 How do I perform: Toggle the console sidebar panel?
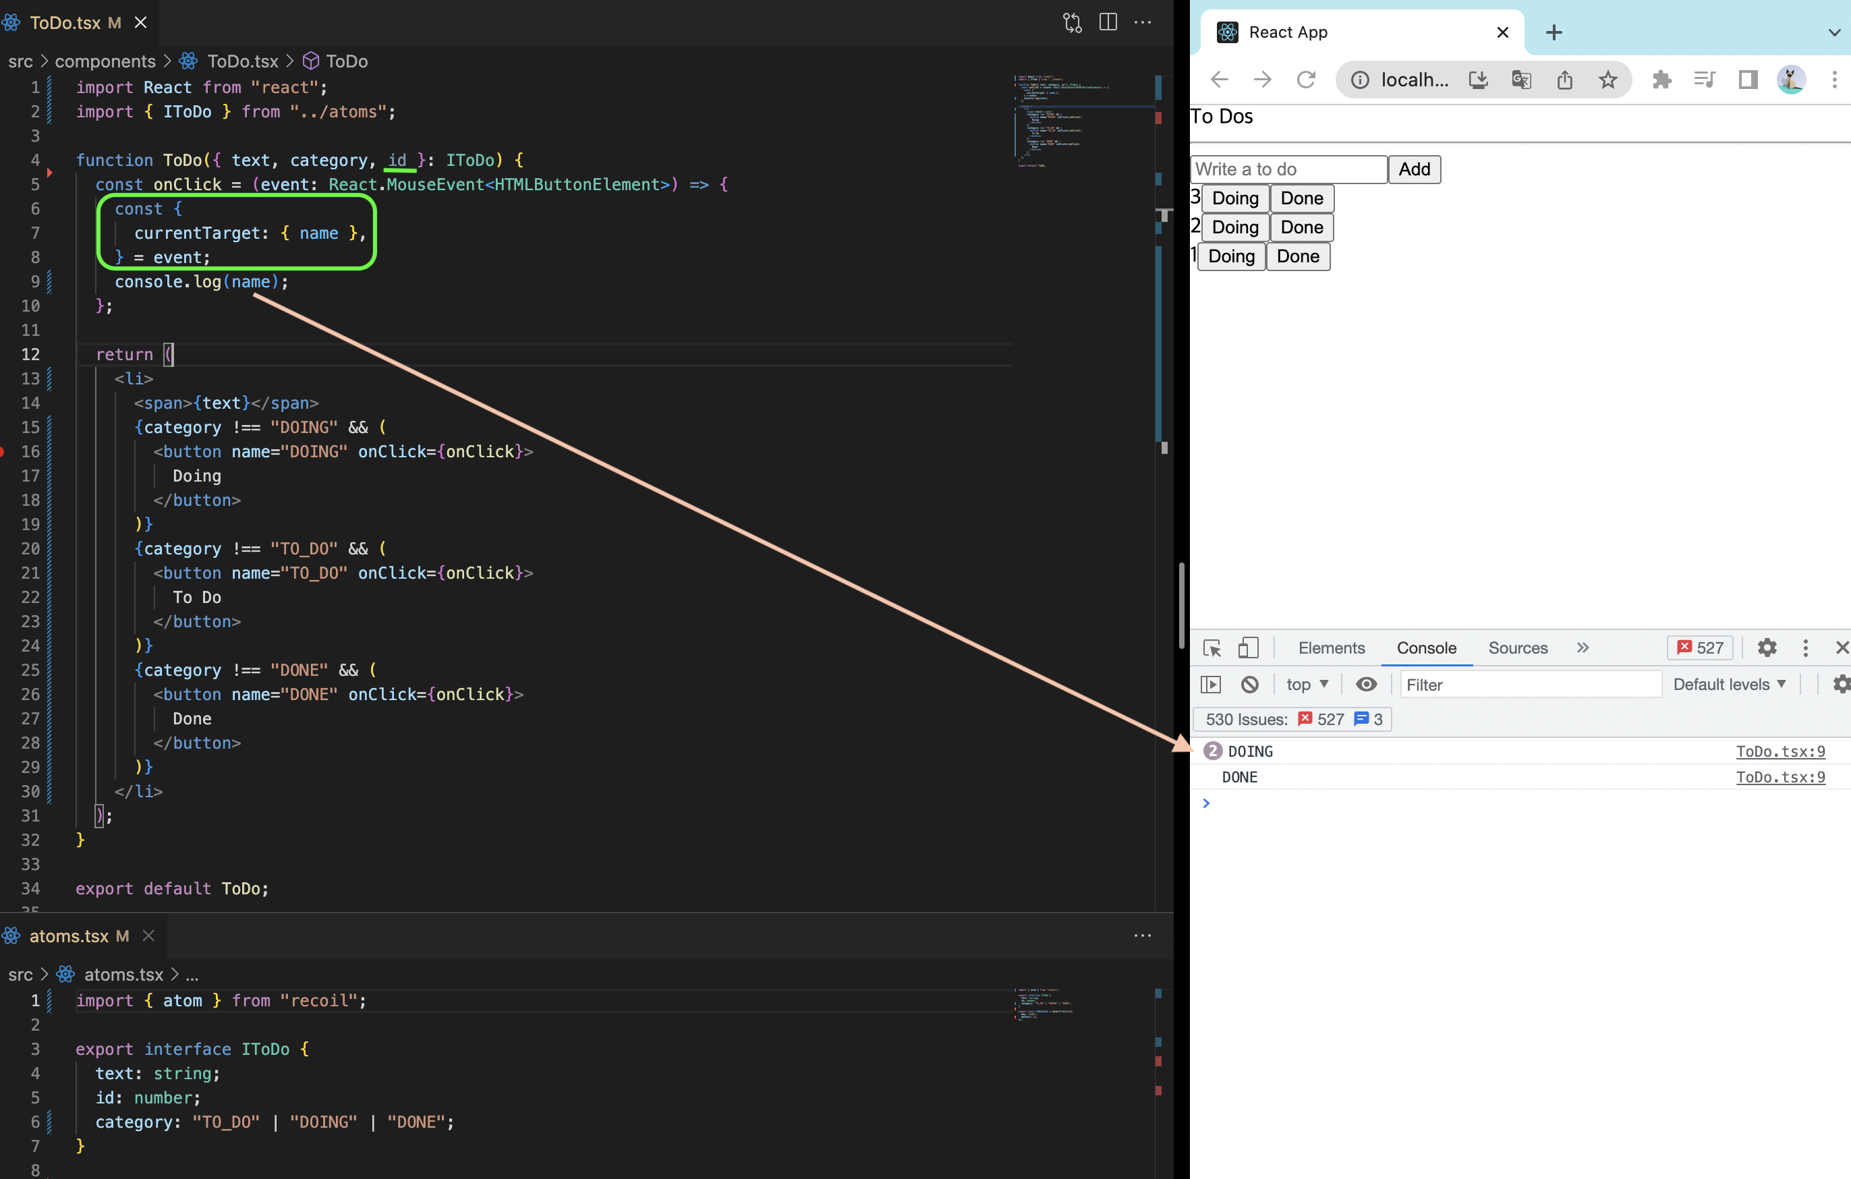point(1211,684)
